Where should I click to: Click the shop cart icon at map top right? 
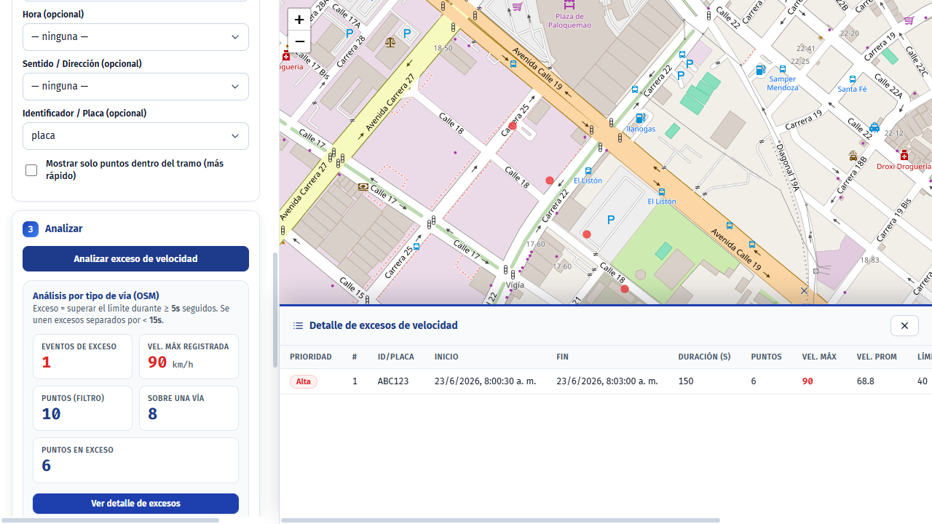point(909,20)
